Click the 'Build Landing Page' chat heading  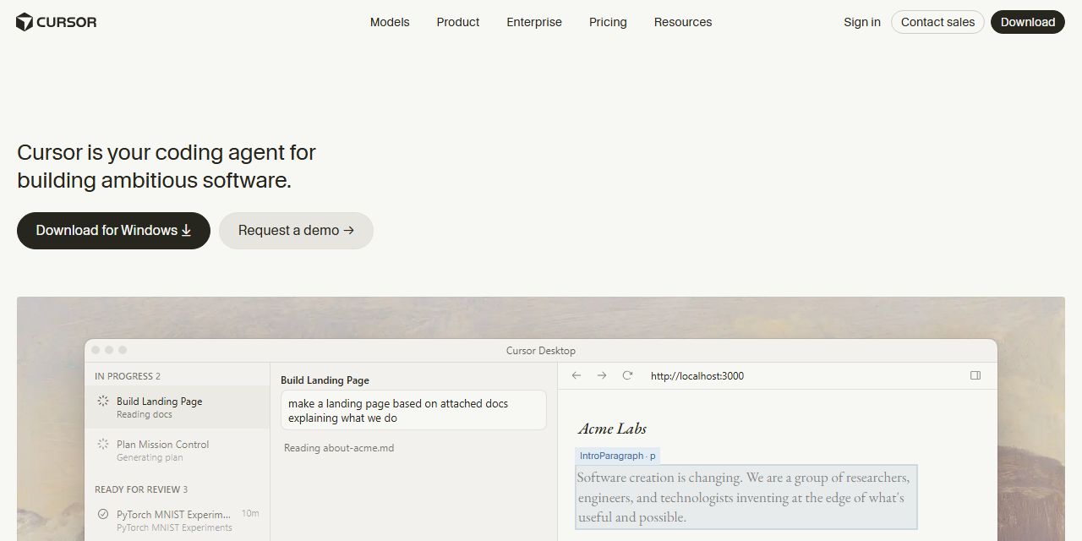325,380
